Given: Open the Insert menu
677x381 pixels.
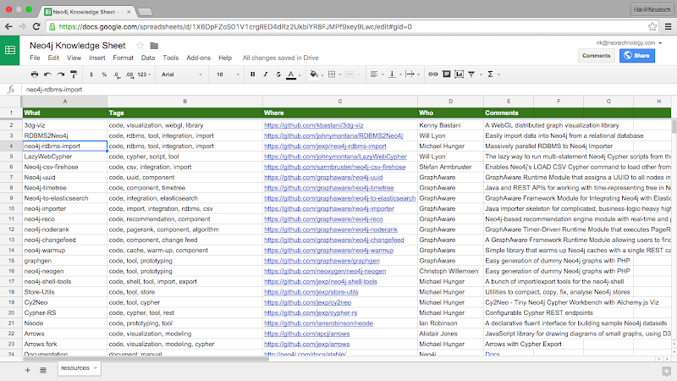Looking at the screenshot, I should [97, 58].
